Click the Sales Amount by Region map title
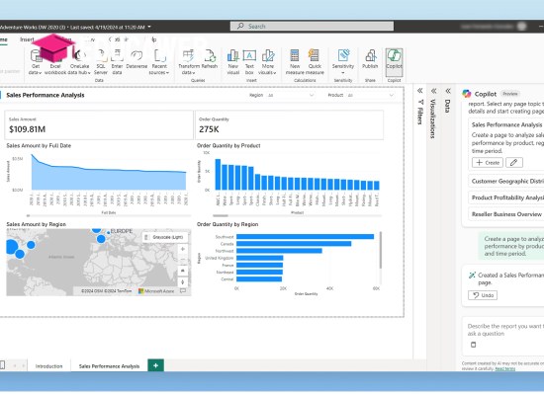The image size is (544, 395). pos(36,224)
